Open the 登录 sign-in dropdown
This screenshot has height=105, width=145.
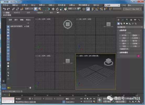coord(112,5)
